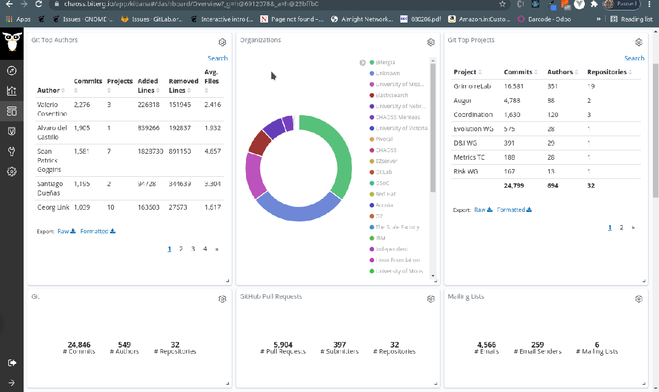Click the Georg Link author cell
Screen dimensions: 659x392
pyautogui.click(x=54, y=208)
